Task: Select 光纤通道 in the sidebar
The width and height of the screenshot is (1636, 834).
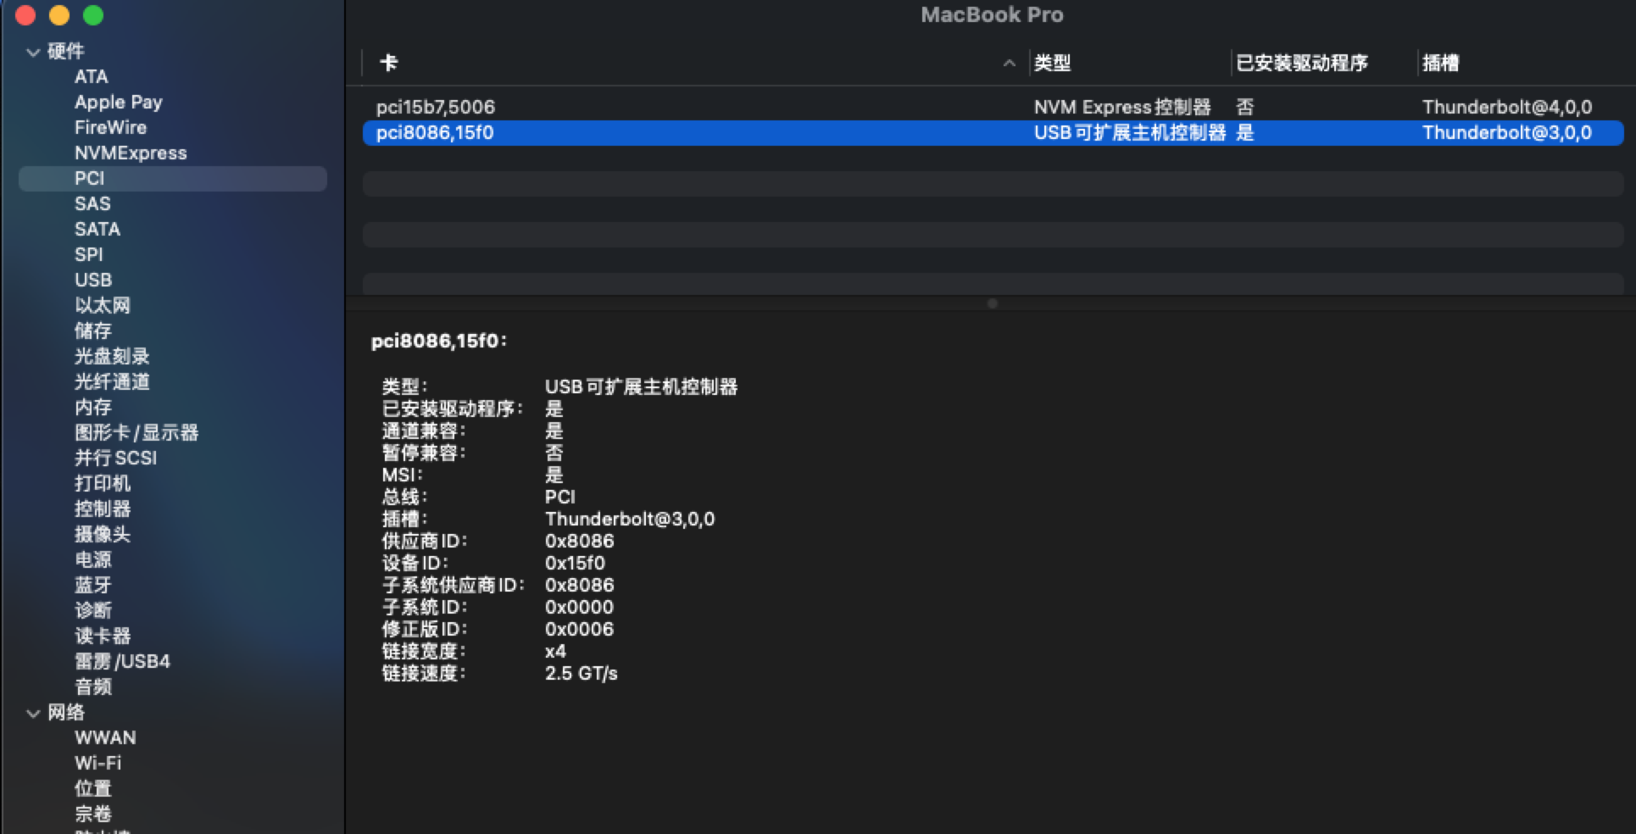Action: point(111,381)
